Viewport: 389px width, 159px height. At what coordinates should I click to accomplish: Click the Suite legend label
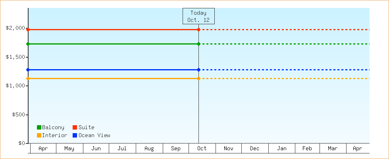coord(86,128)
